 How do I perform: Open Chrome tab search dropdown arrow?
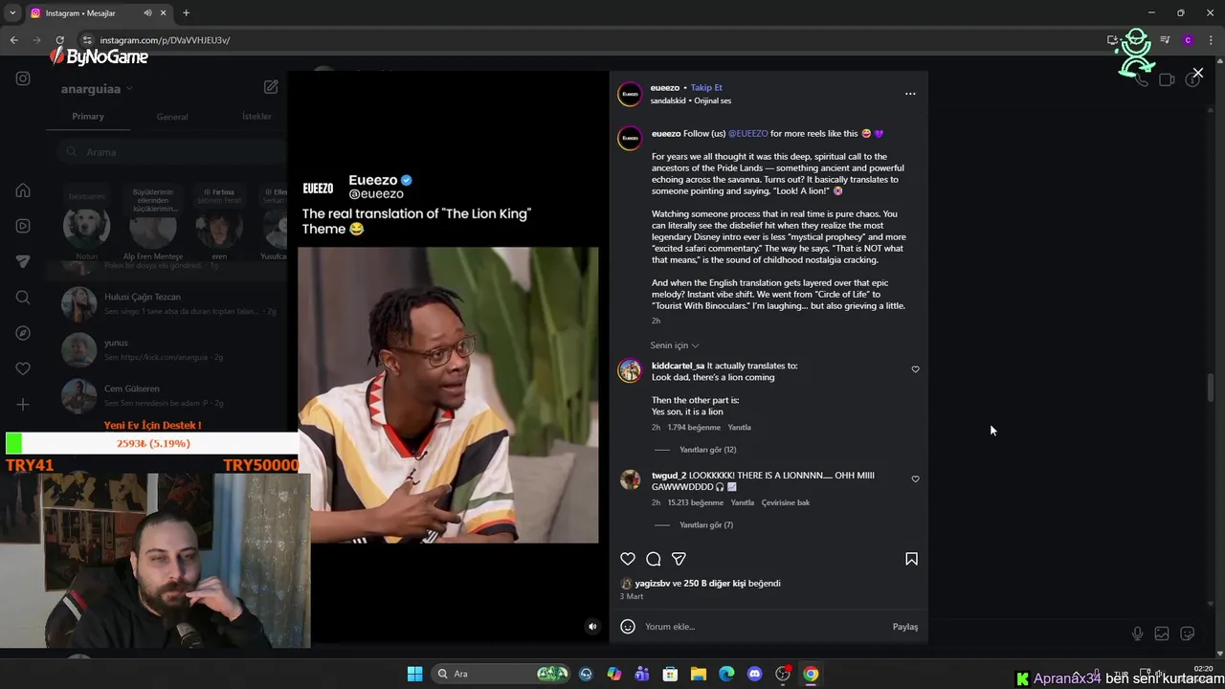pos(12,13)
